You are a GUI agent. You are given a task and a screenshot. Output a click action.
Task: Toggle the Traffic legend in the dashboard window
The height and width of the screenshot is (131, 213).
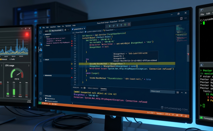click(x=12, y=59)
